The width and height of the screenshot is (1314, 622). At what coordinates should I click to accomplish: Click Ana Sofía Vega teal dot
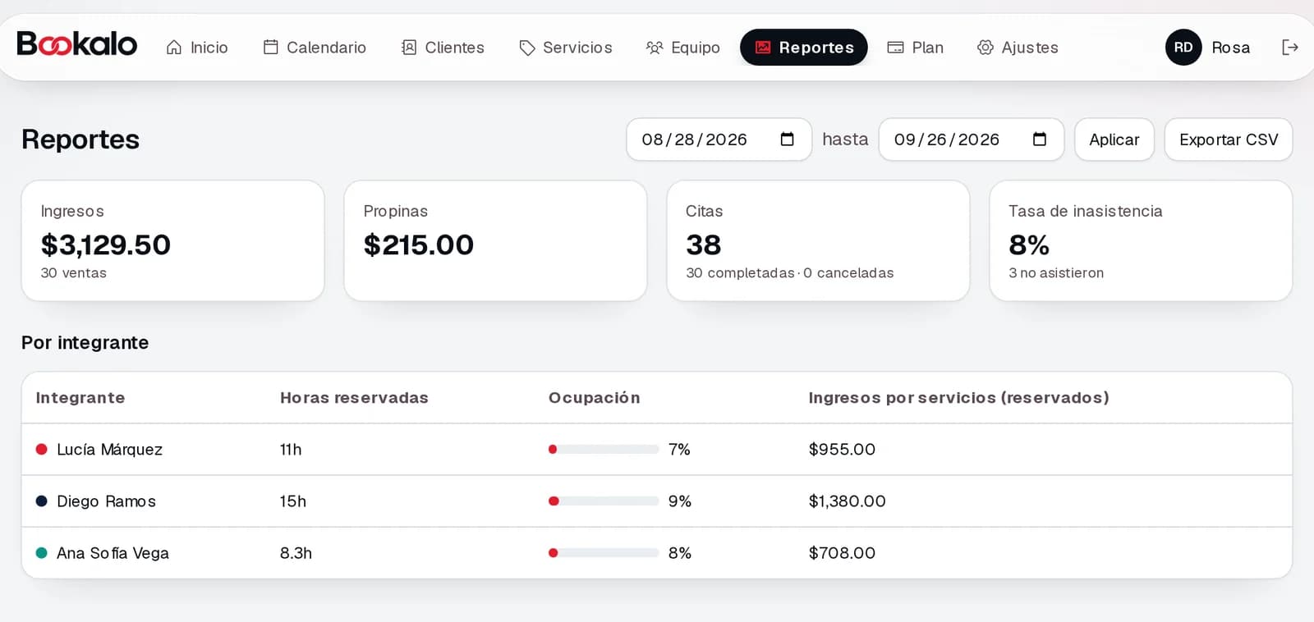[x=41, y=552]
